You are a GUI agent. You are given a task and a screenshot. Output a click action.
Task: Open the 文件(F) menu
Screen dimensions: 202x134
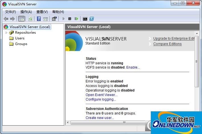pyautogui.click(x=11, y=12)
